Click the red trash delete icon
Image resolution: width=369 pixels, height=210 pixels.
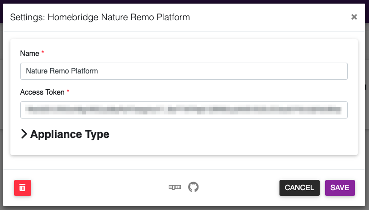coord(23,188)
